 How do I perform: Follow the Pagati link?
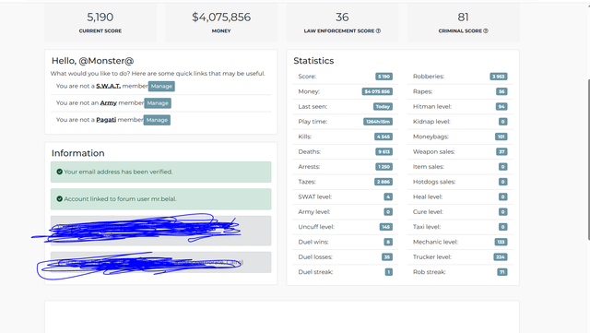[106, 120]
